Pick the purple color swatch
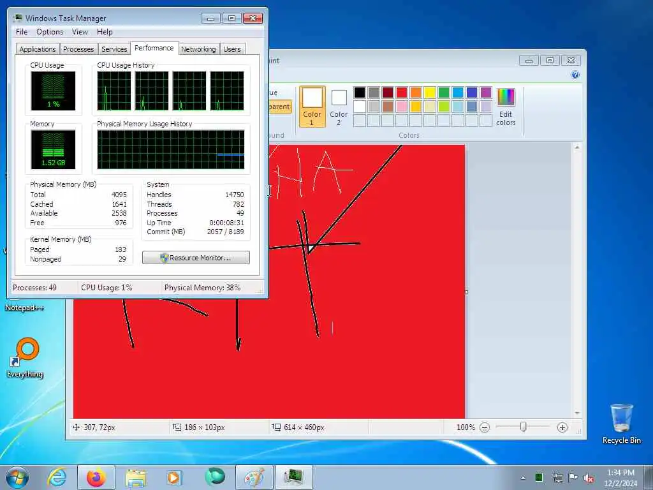Image resolution: width=653 pixels, height=490 pixels. [485, 92]
